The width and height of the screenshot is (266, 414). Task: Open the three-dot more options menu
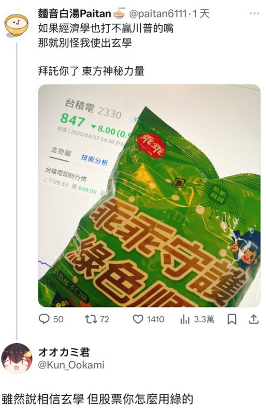click(x=255, y=13)
